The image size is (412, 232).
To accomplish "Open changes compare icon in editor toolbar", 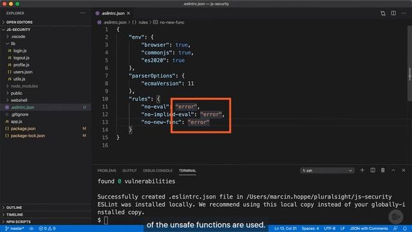I will click(383, 13).
